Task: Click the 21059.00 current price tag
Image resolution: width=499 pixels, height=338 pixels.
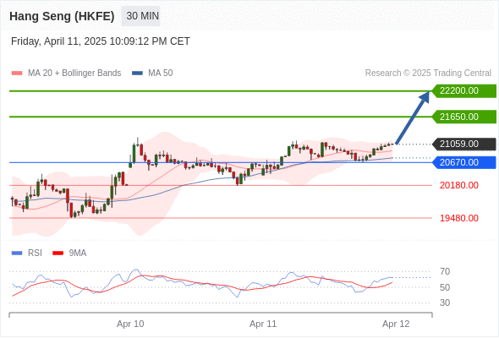Action: click(464, 144)
